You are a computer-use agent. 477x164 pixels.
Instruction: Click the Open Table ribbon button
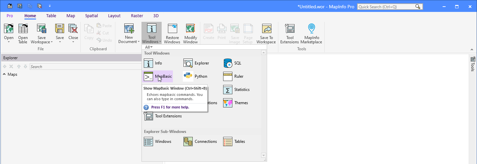click(x=23, y=34)
